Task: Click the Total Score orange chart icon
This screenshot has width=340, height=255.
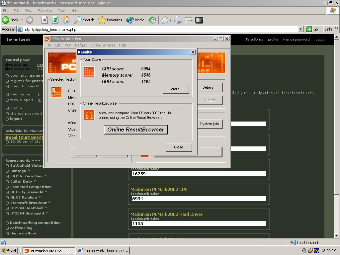Action: pos(89,72)
